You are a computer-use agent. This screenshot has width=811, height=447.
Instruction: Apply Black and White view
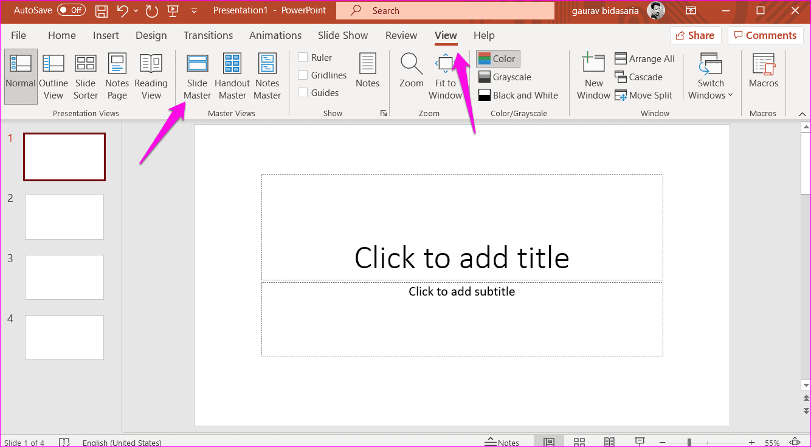[519, 95]
